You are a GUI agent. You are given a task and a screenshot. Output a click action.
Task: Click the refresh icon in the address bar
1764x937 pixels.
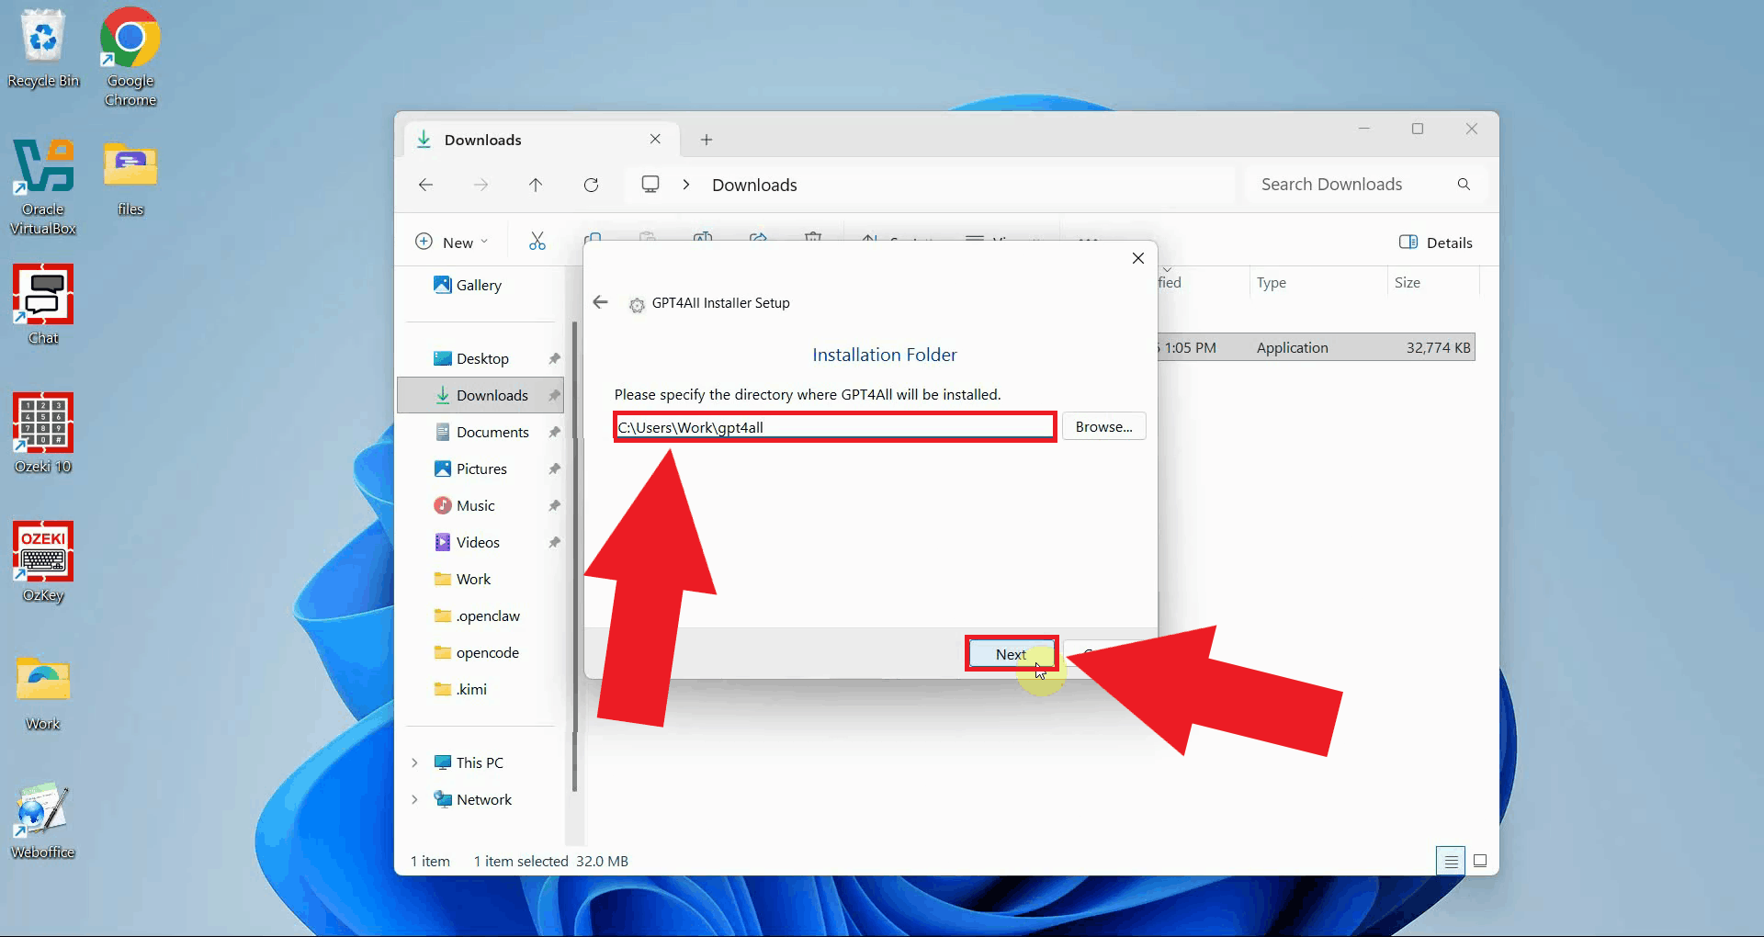point(591,184)
